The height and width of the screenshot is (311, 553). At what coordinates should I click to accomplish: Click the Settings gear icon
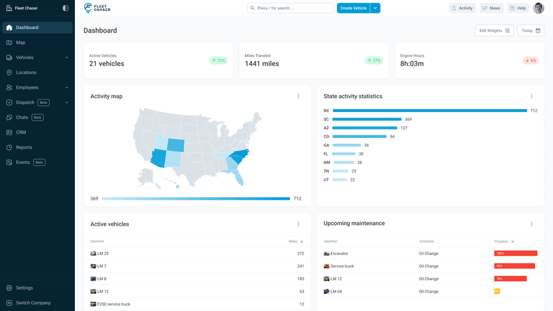click(9, 288)
